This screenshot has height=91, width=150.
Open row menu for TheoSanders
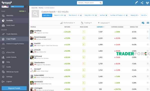pyautogui.click(x=148, y=64)
